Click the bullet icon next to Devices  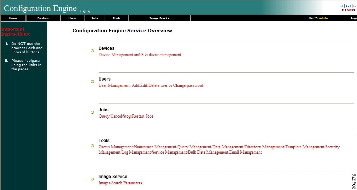click(93, 51)
